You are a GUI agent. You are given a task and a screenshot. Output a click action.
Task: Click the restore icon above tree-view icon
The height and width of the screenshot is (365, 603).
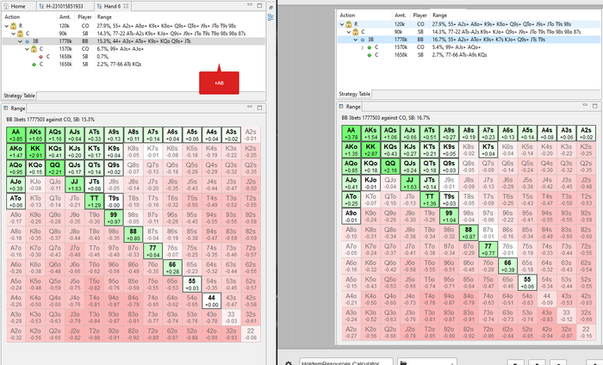[x=271, y=7]
